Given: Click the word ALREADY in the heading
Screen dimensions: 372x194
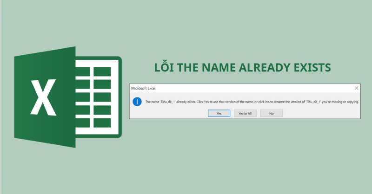Looking at the screenshot, I should pos(263,68).
